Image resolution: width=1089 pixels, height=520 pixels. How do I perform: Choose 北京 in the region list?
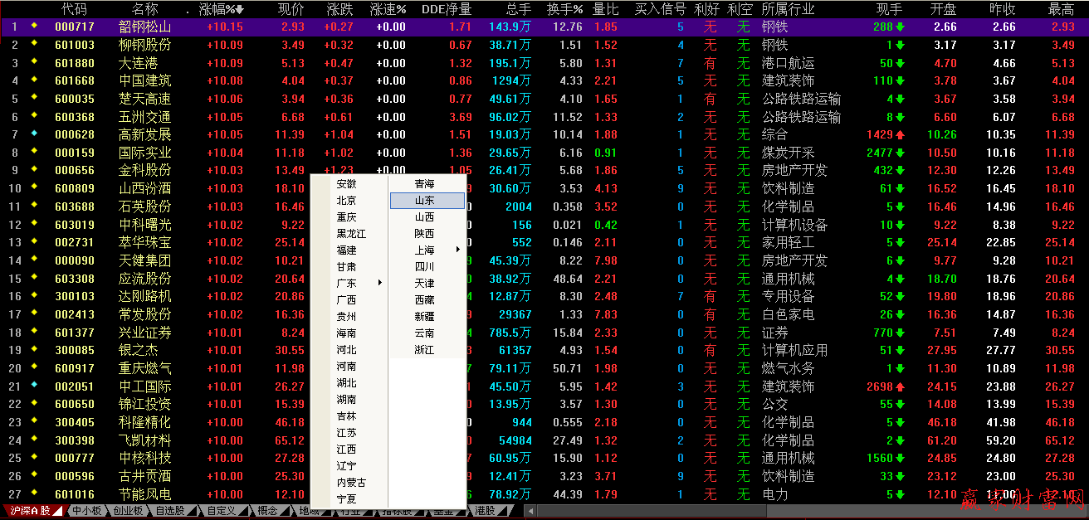pos(346,200)
